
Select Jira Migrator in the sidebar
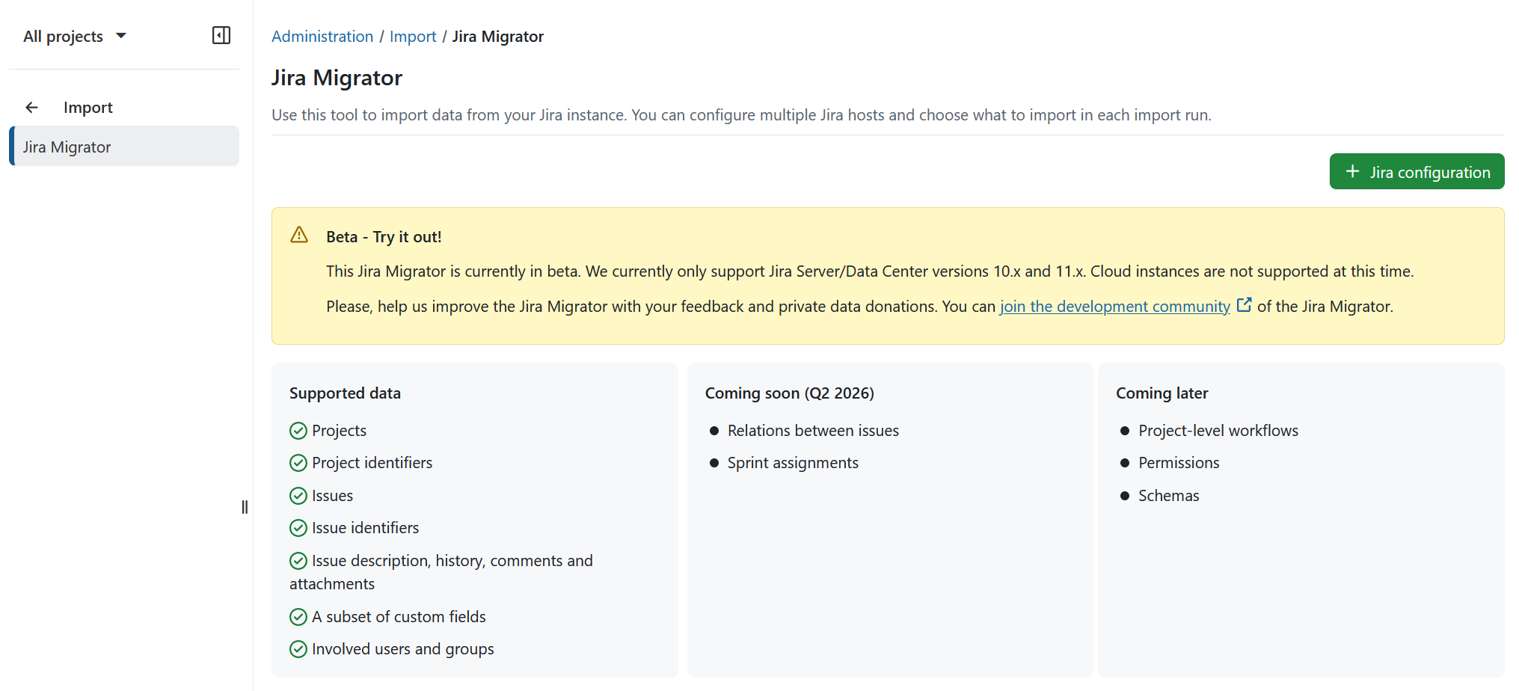(124, 147)
